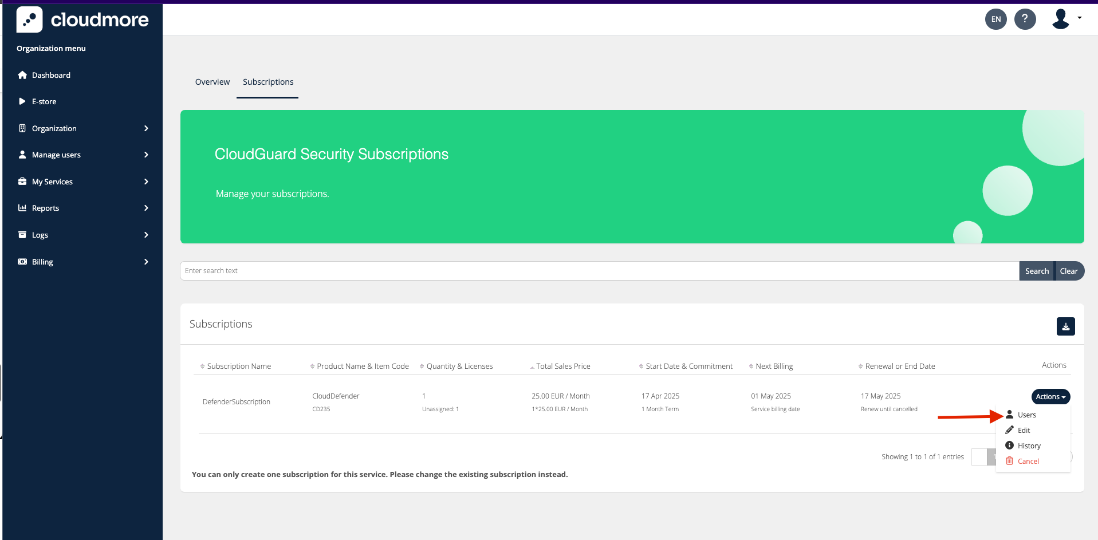This screenshot has width=1098, height=540.
Task: Switch to the Overview tab
Action: pos(212,81)
